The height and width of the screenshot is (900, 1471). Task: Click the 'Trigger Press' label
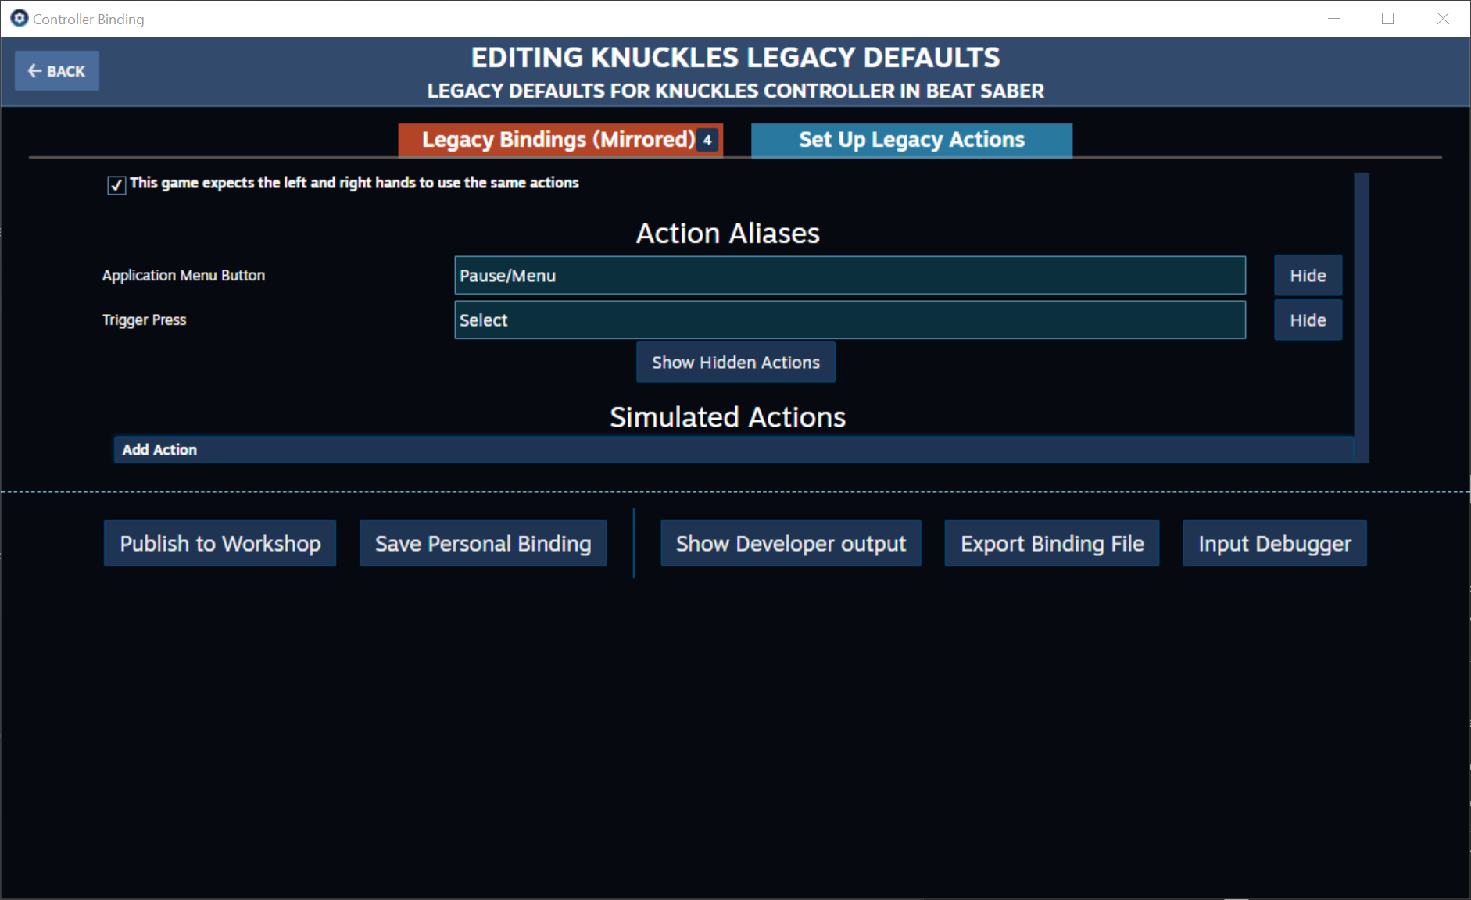coord(145,320)
